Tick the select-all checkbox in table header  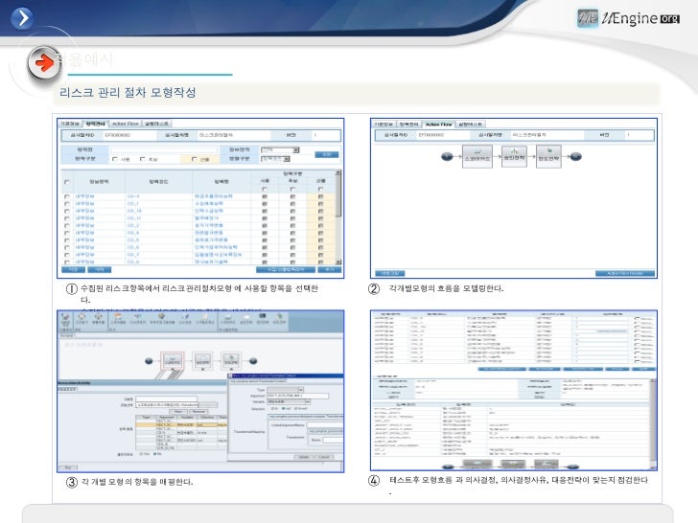(67, 182)
